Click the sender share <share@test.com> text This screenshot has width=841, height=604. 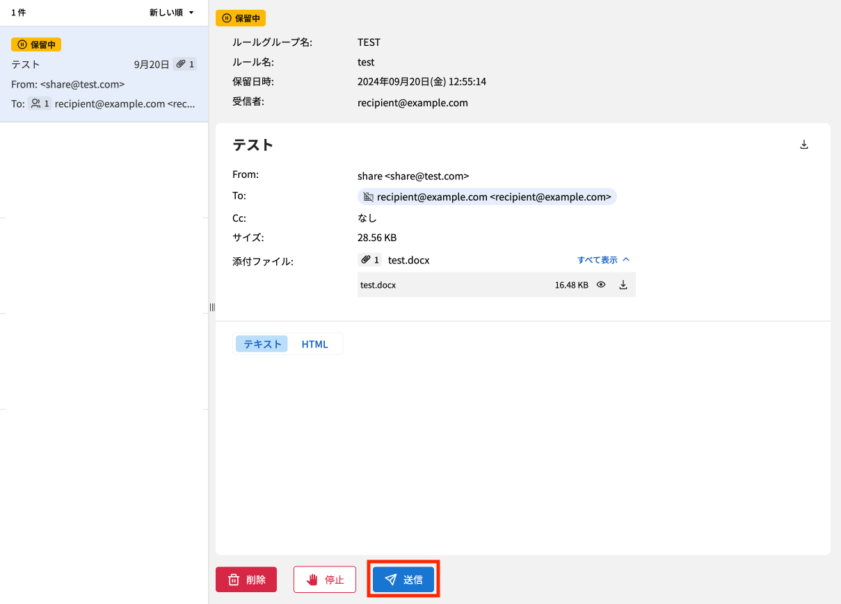413,176
